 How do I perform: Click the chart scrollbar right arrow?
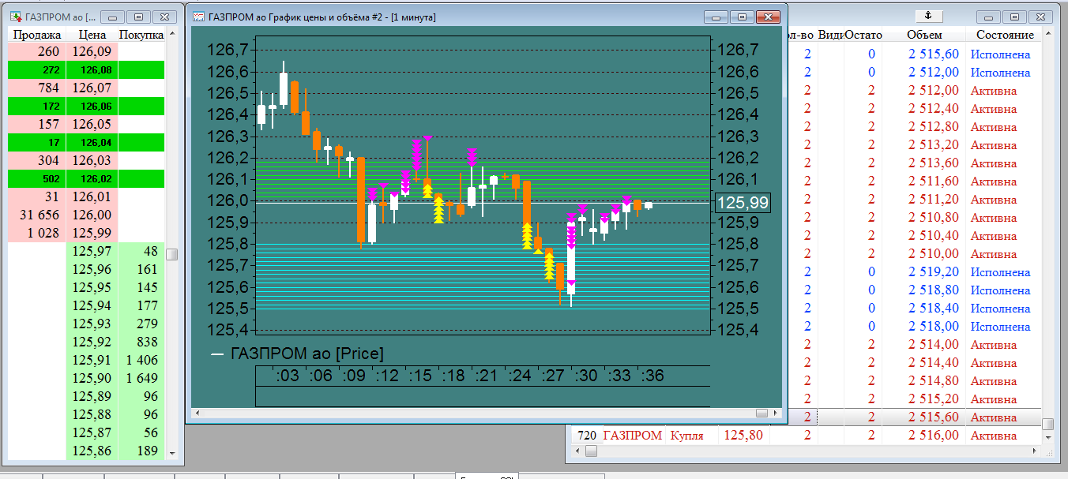click(x=775, y=413)
